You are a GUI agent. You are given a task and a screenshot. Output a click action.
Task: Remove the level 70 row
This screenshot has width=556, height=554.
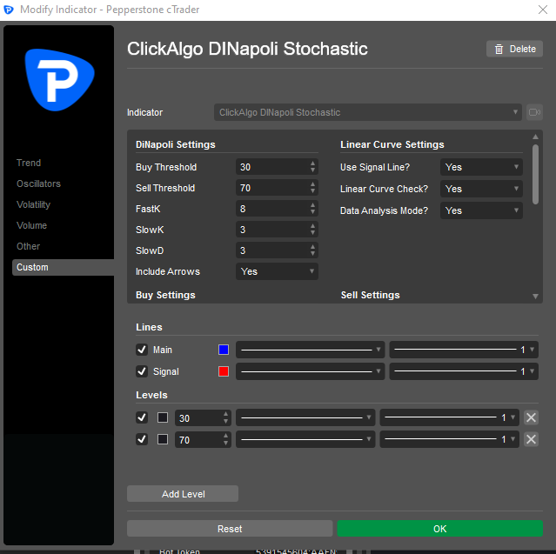coord(531,439)
